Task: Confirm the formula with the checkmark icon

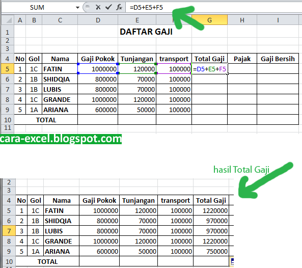Action: pyautogui.click(x=108, y=7)
